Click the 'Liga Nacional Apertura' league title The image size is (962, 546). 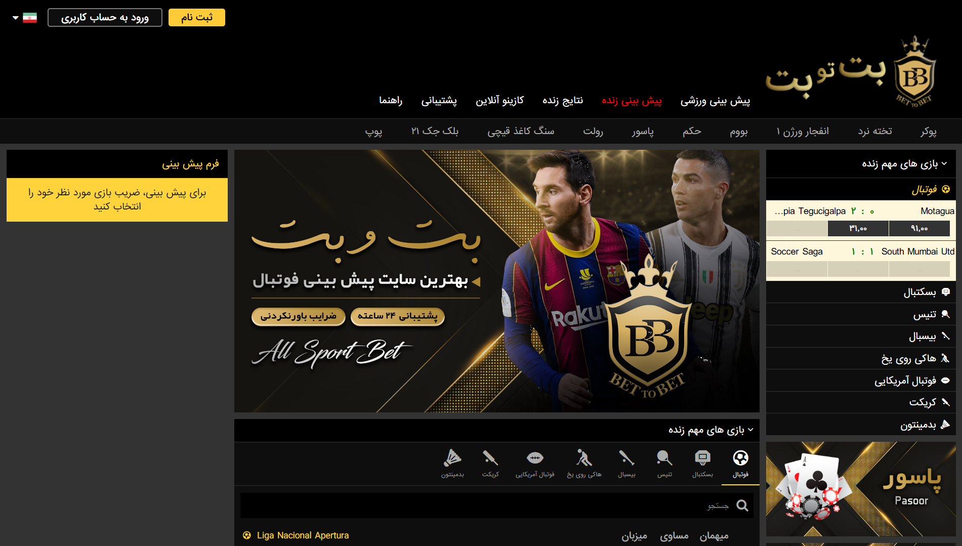point(303,535)
